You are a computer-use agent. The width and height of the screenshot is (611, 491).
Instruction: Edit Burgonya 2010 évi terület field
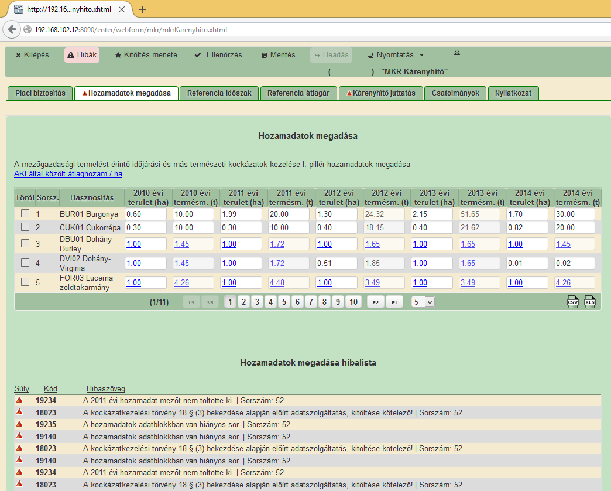(146, 214)
